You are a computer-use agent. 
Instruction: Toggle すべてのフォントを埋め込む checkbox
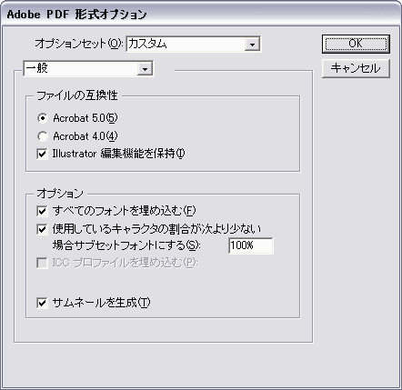click(x=42, y=211)
